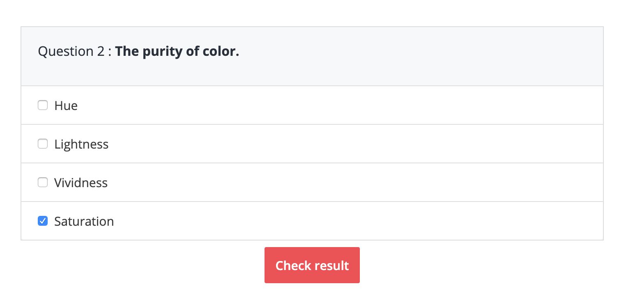Click the "Saturation" answer label text
626x307 pixels.
coord(84,222)
